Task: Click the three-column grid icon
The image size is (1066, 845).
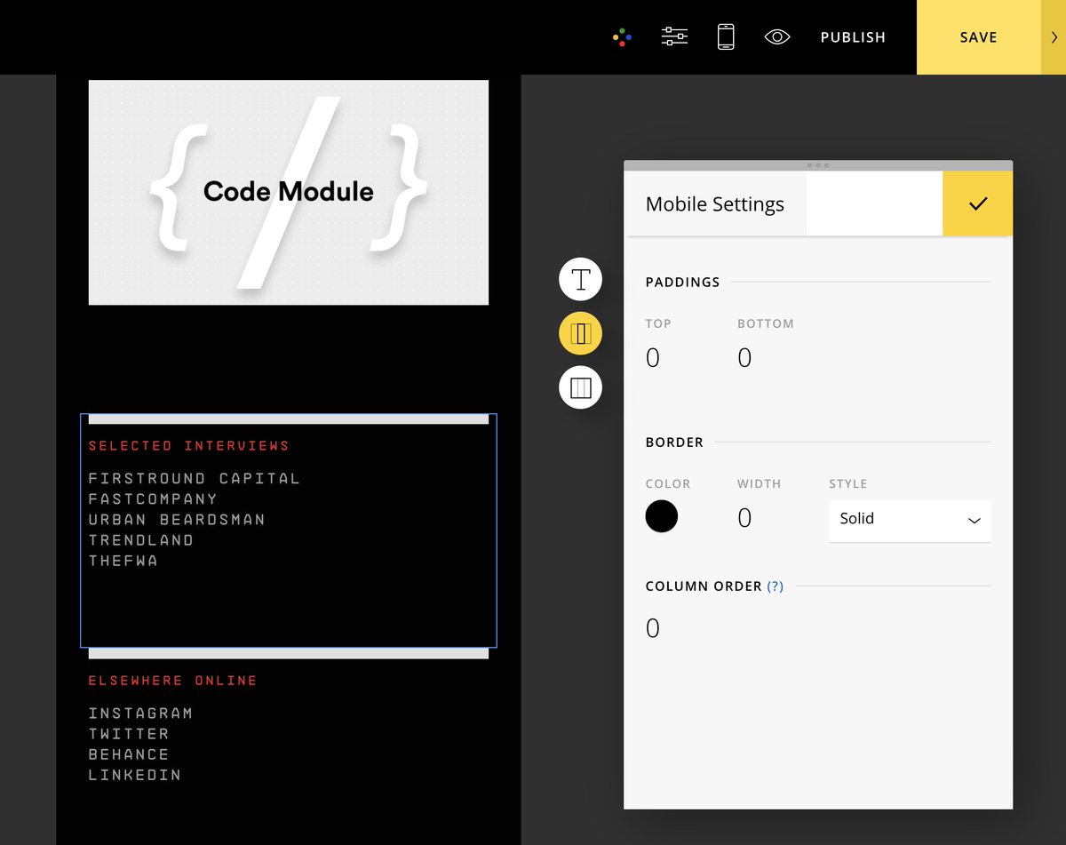Action: [580, 388]
